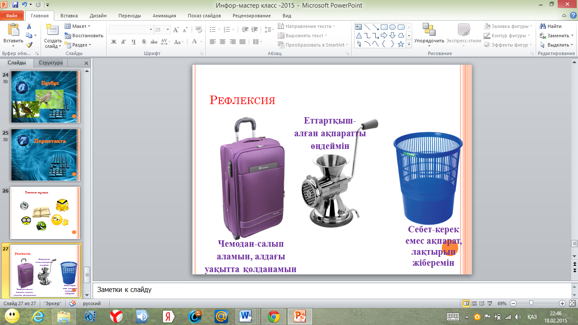The image size is (578, 325).
Task: Click zoom out minus button
Action: (x=513, y=303)
